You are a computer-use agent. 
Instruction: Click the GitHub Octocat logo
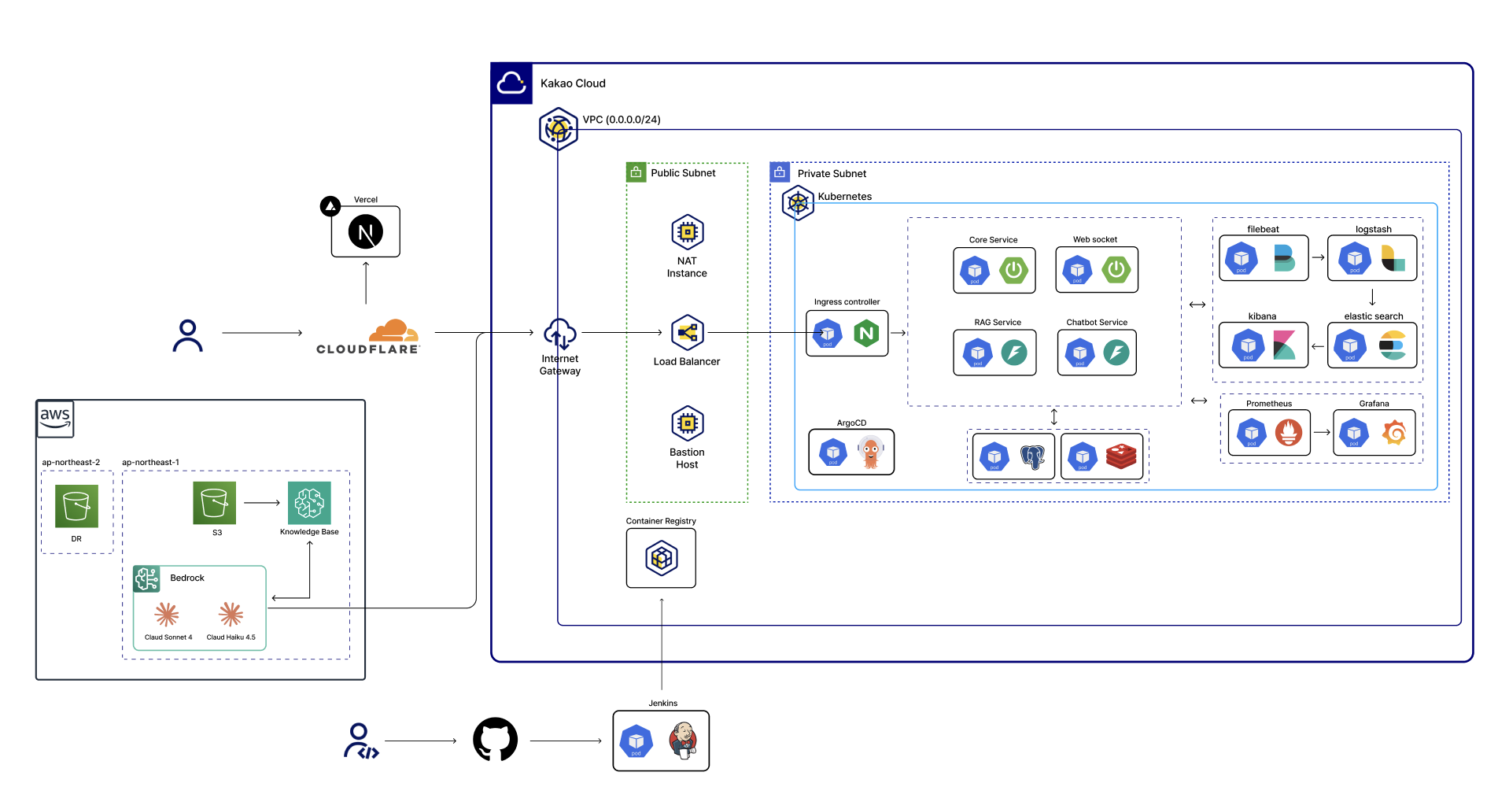coord(496,739)
